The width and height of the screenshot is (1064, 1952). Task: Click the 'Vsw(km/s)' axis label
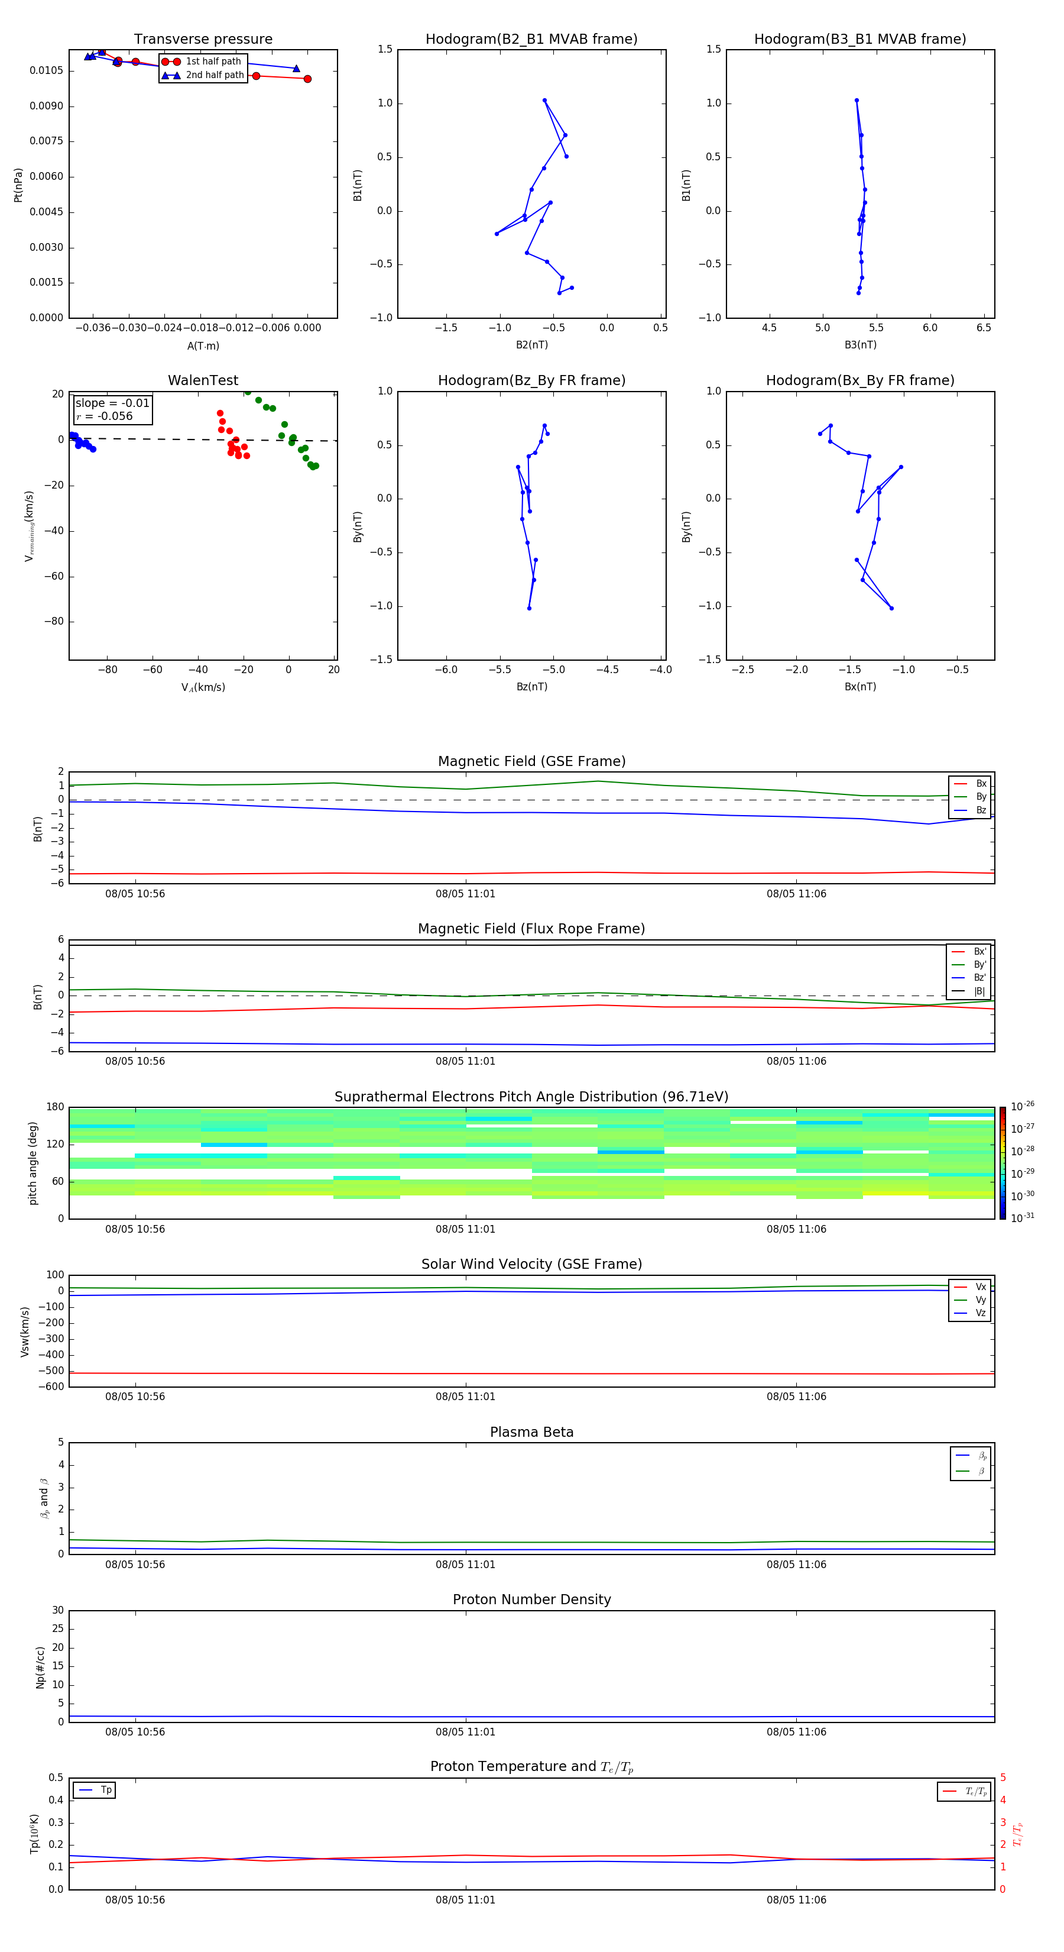[25, 1332]
